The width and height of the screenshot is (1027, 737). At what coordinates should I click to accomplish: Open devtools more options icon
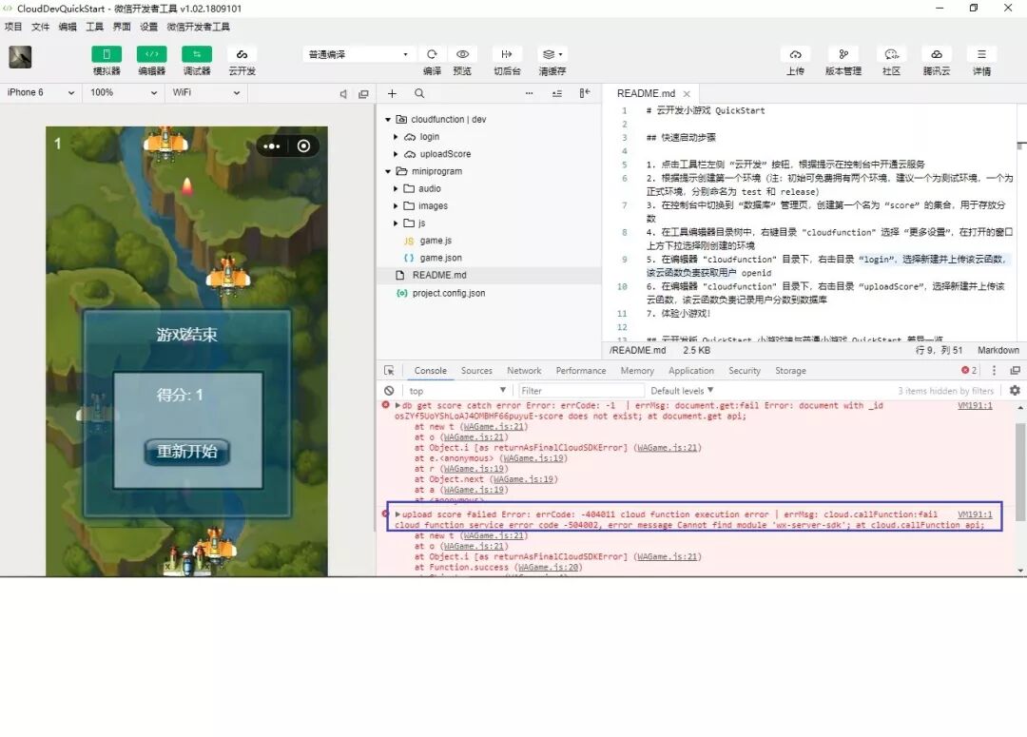pyautogui.click(x=994, y=371)
